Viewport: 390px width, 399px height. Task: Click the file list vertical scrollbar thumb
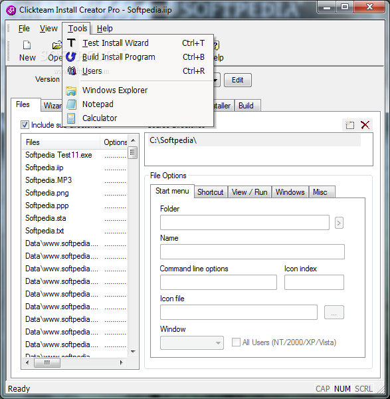pyautogui.click(x=132, y=152)
